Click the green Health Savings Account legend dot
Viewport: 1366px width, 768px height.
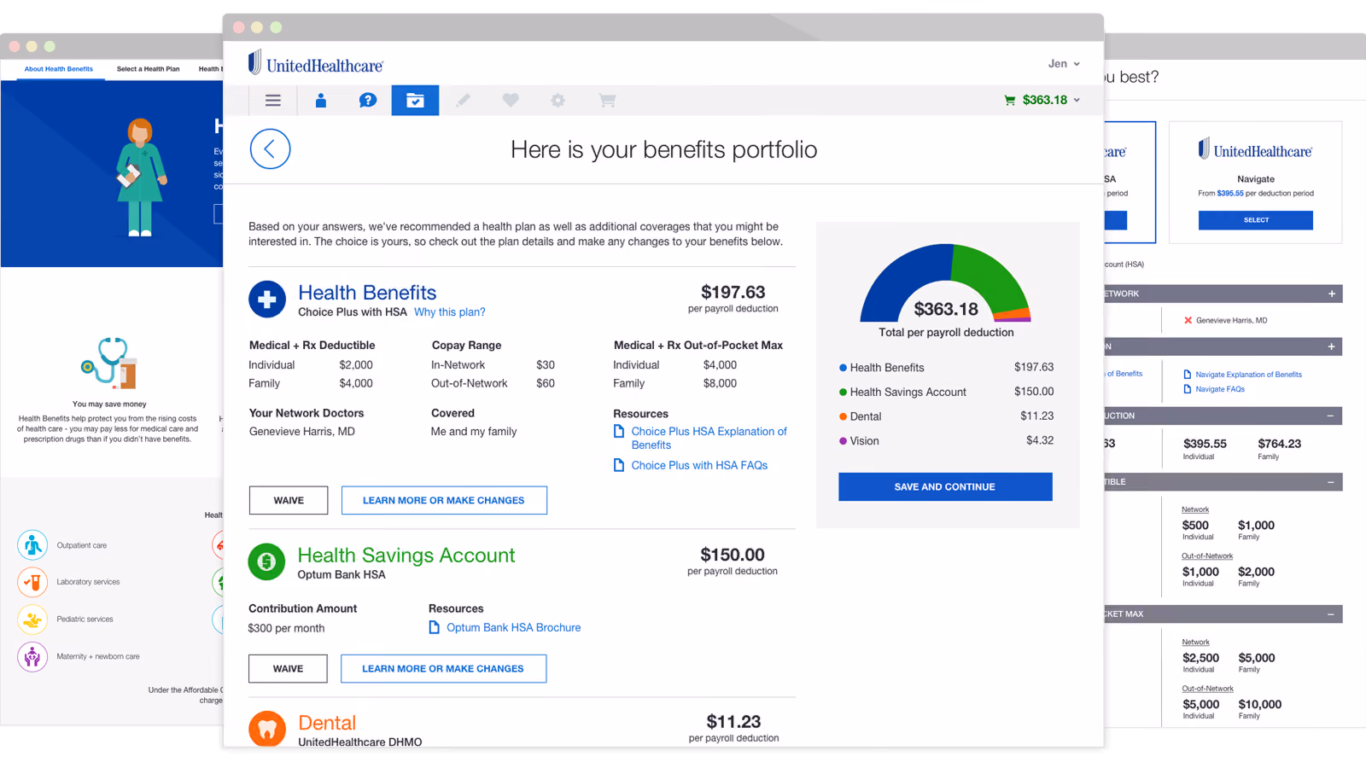(x=843, y=393)
